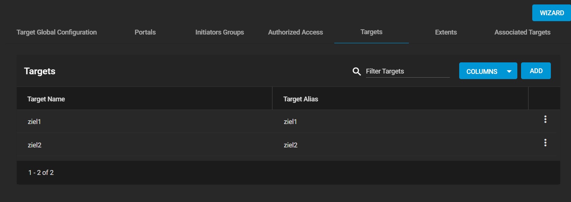Click the magnifier search icon
The width and height of the screenshot is (571, 202).
pos(357,71)
